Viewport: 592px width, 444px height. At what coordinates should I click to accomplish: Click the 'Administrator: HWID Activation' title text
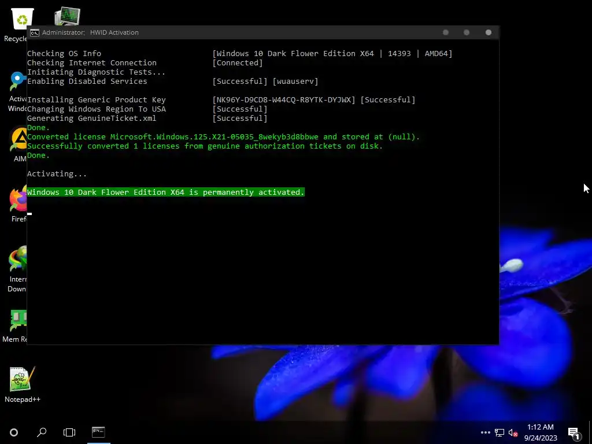coord(90,32)
